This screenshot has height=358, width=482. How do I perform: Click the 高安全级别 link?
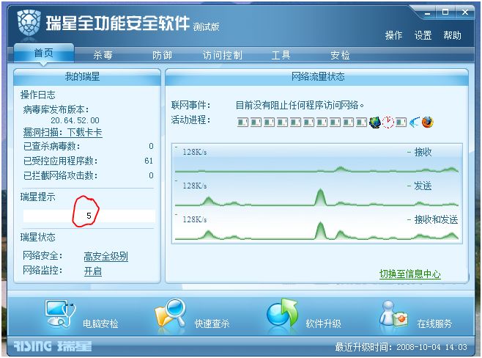click(105, 256)
